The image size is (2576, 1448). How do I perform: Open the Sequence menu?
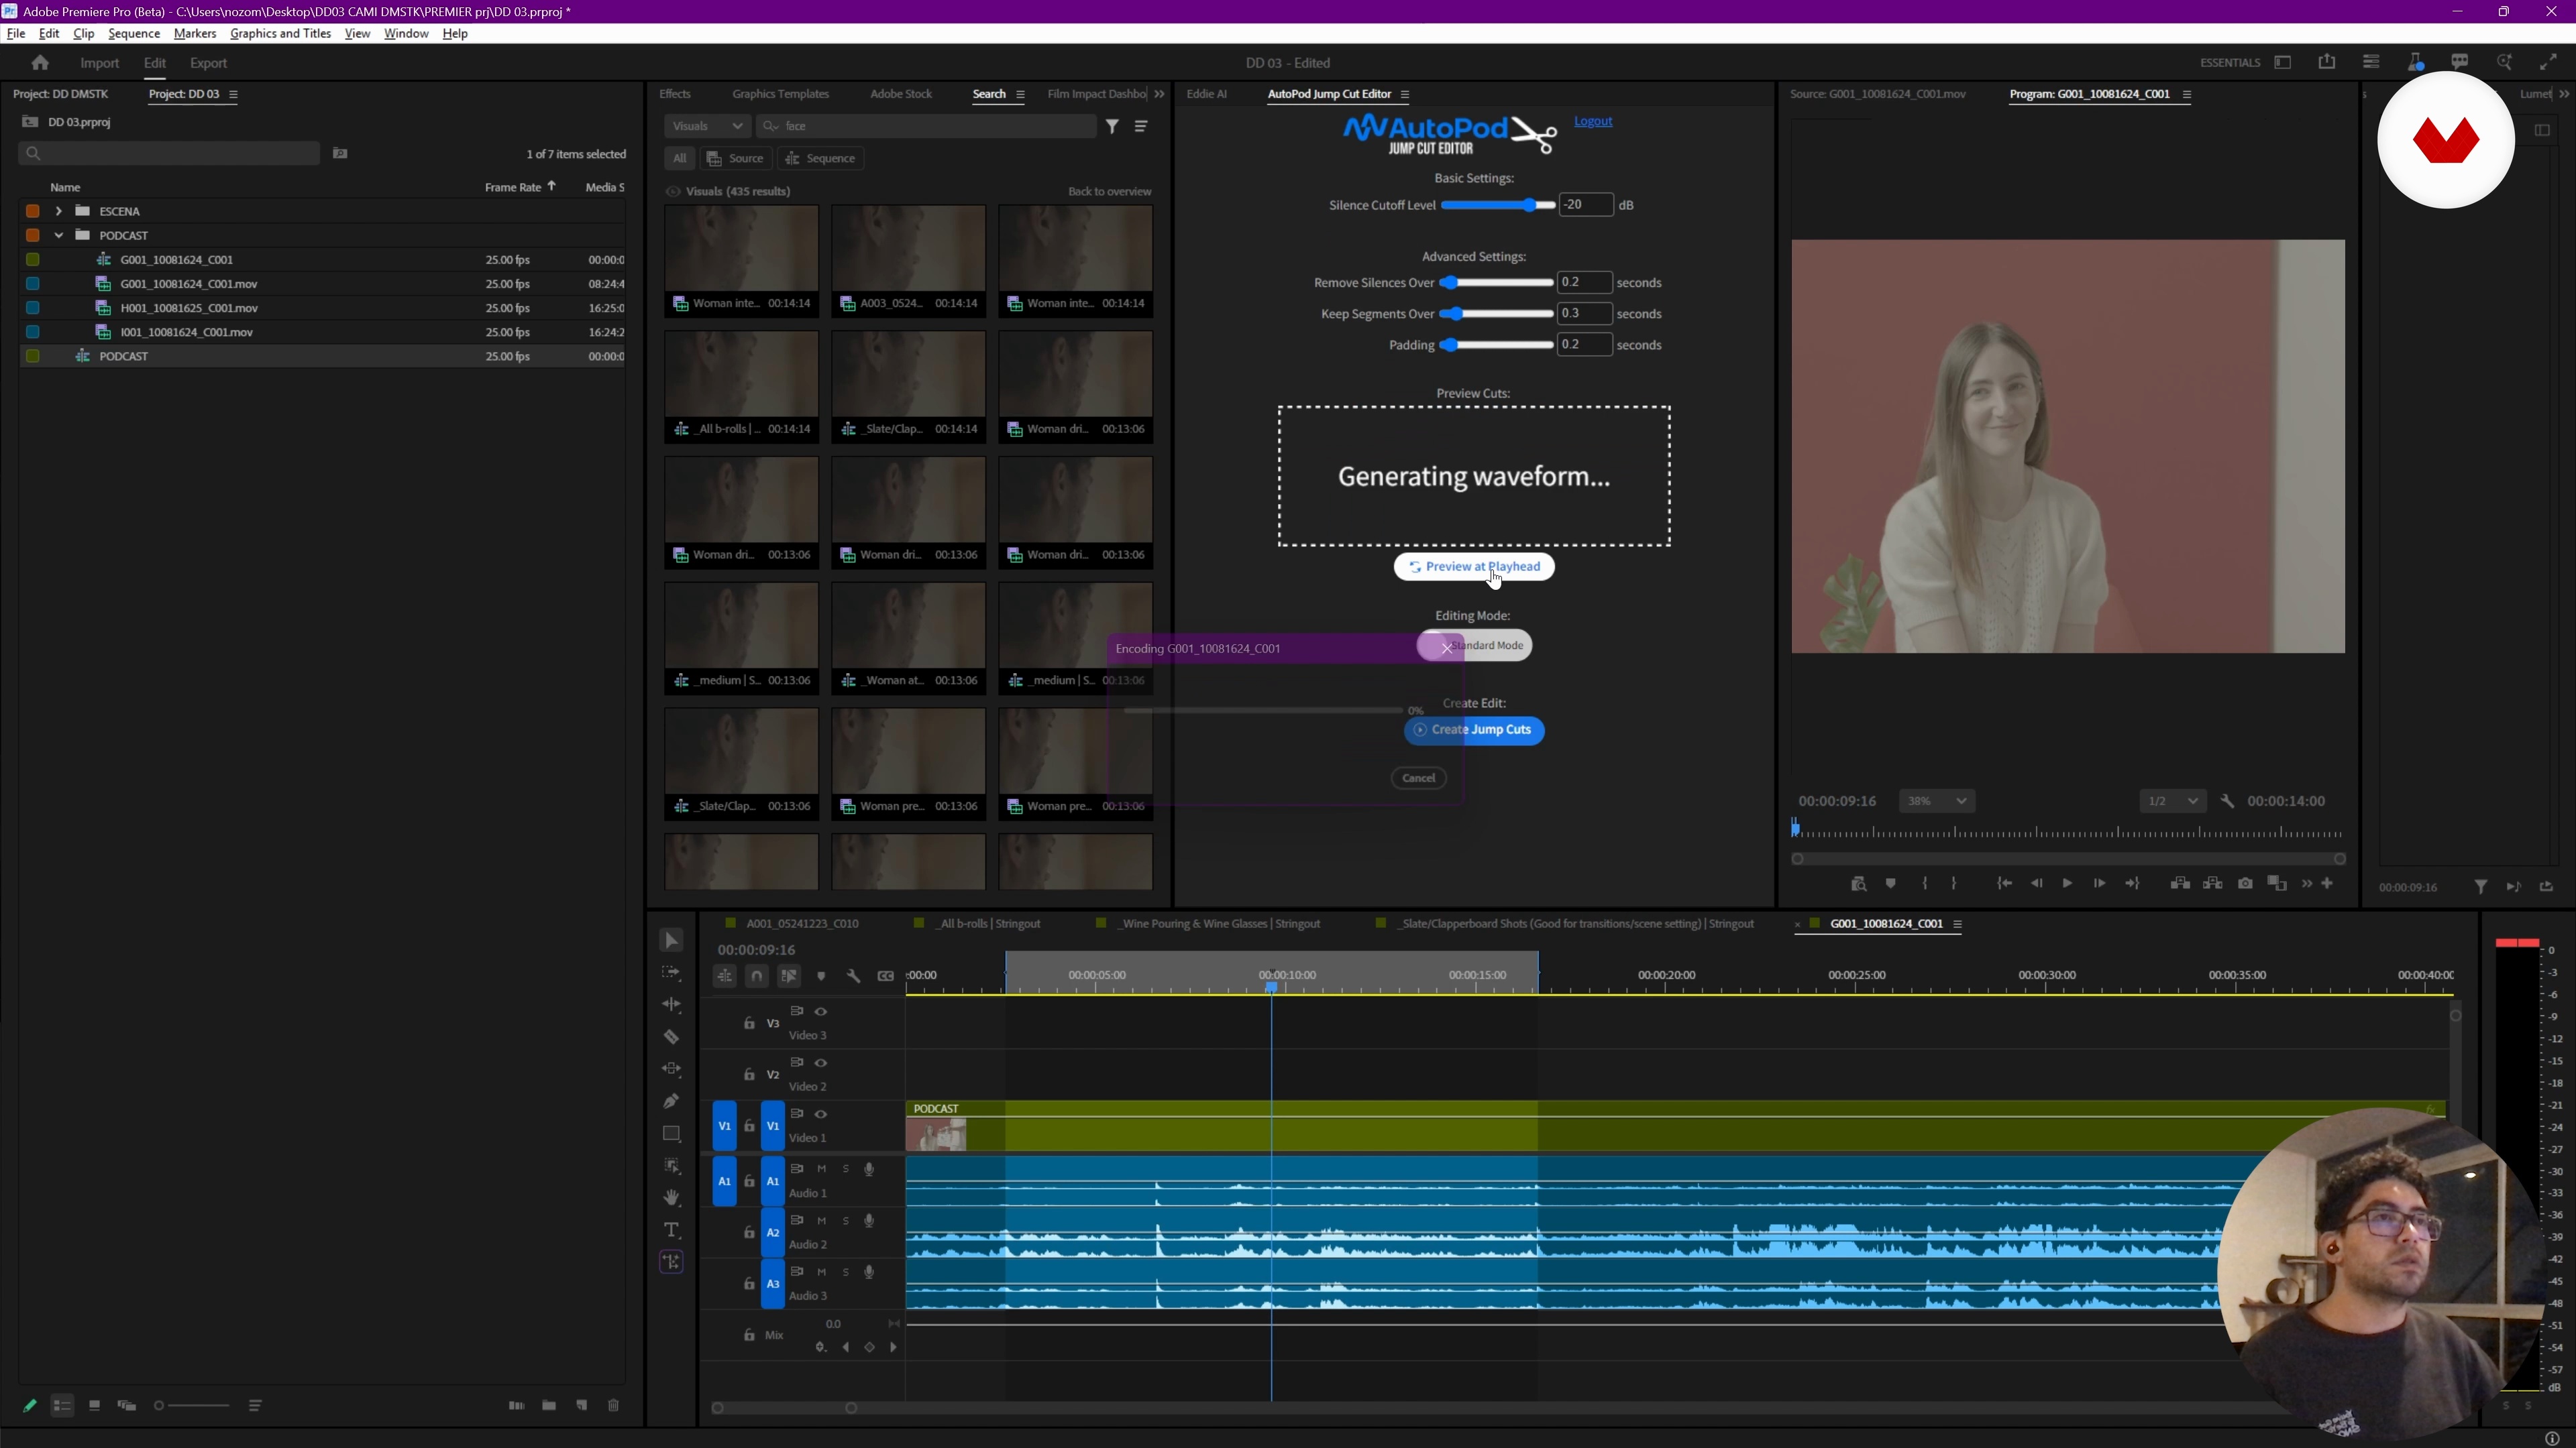[134, 34]
